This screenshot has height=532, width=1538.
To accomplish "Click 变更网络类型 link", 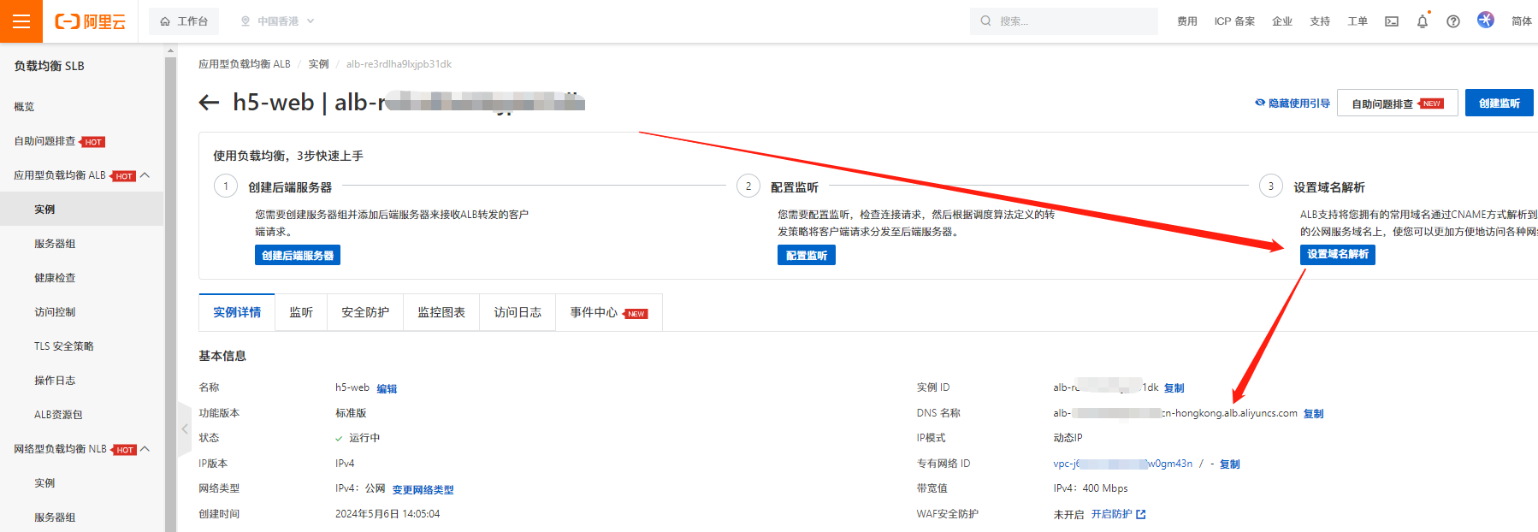I will tap(423, 490).
